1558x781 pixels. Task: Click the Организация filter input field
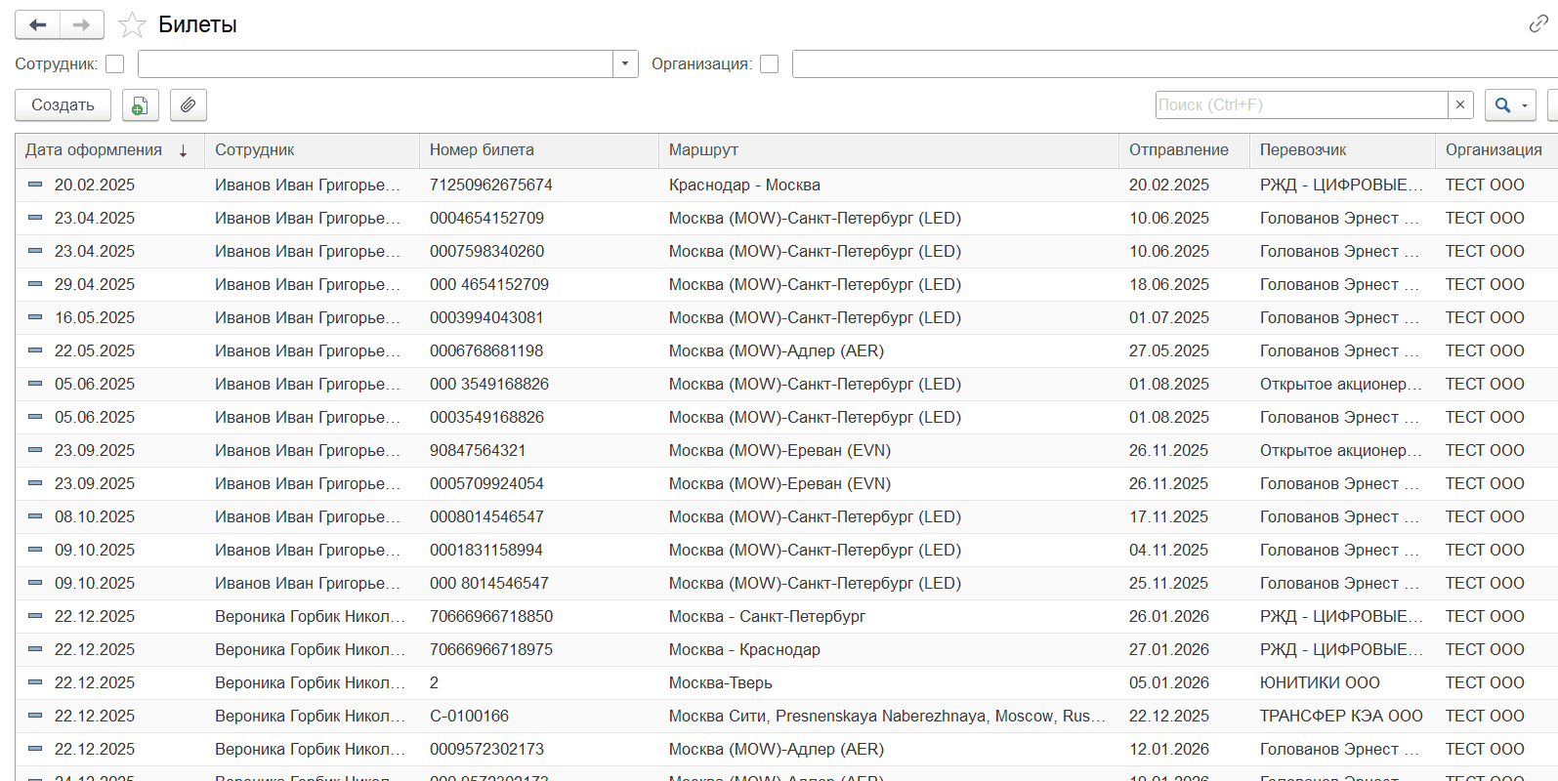pyautogui.click(x=1172, y=64)
